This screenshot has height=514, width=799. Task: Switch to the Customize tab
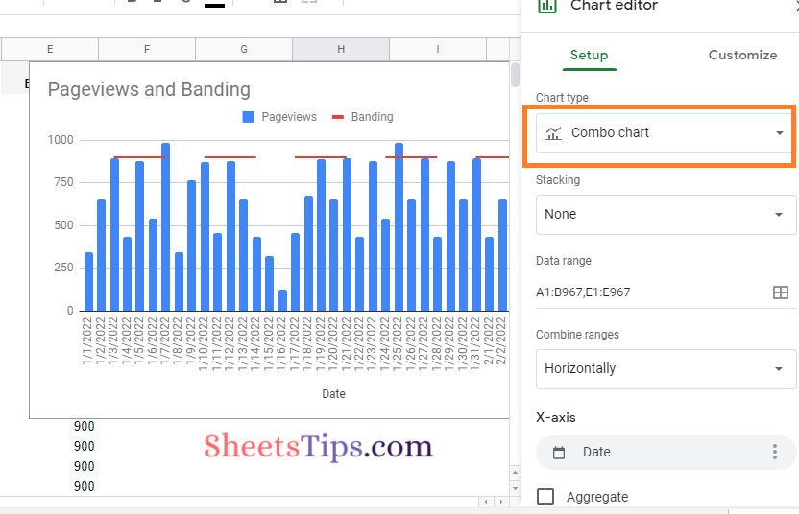point(742,55)
